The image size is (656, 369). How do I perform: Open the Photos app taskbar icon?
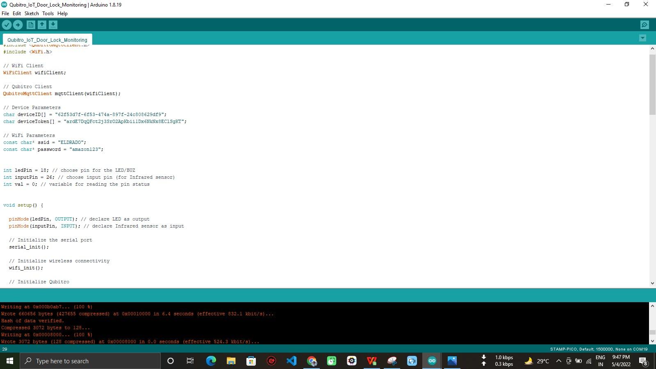[x=452, y=361]
